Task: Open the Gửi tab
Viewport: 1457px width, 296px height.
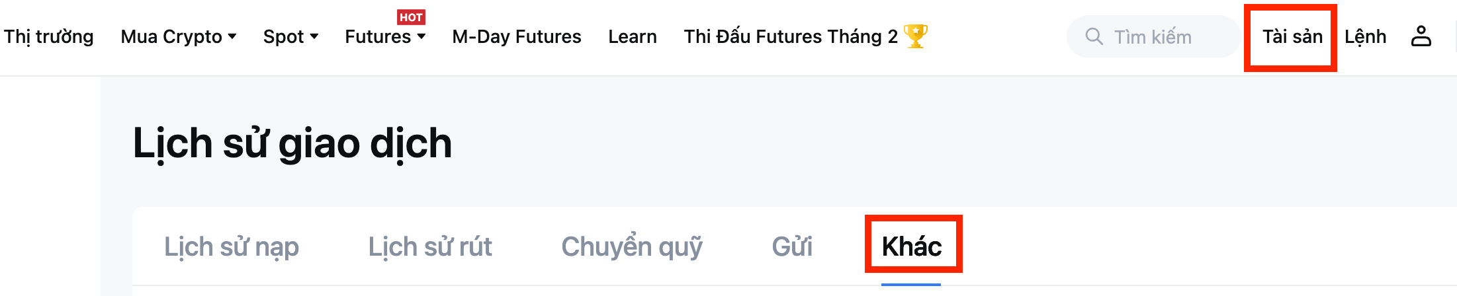Action: [792, 247]
